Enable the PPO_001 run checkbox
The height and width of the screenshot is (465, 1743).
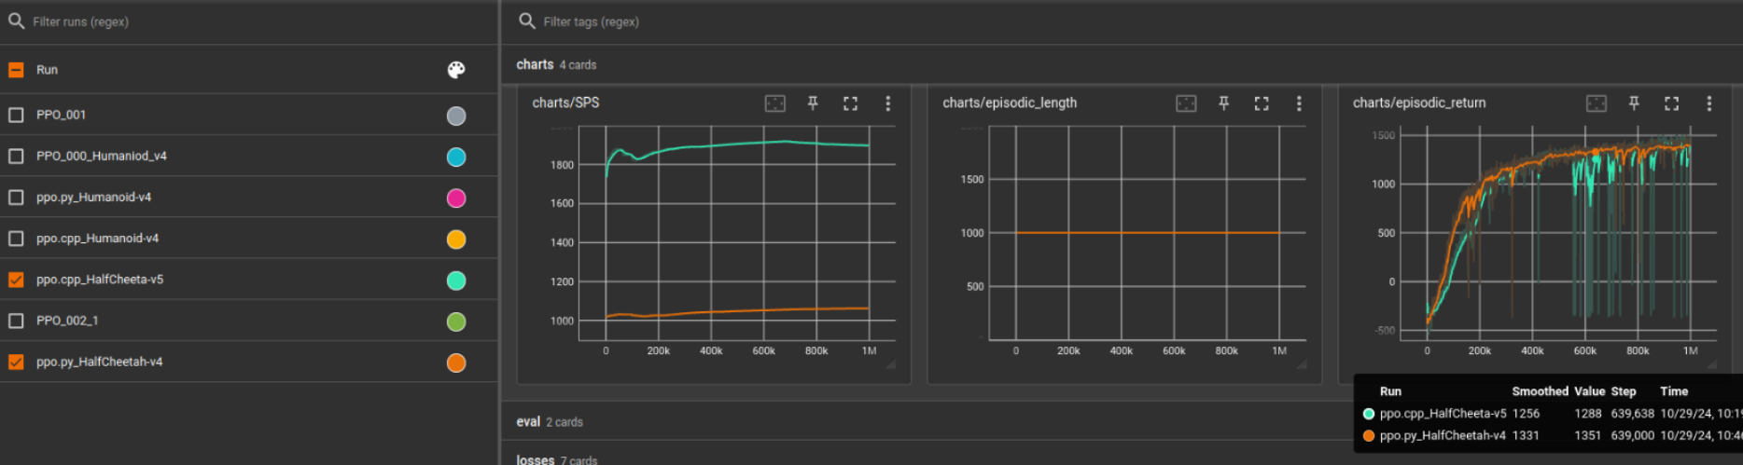point(16,115)
